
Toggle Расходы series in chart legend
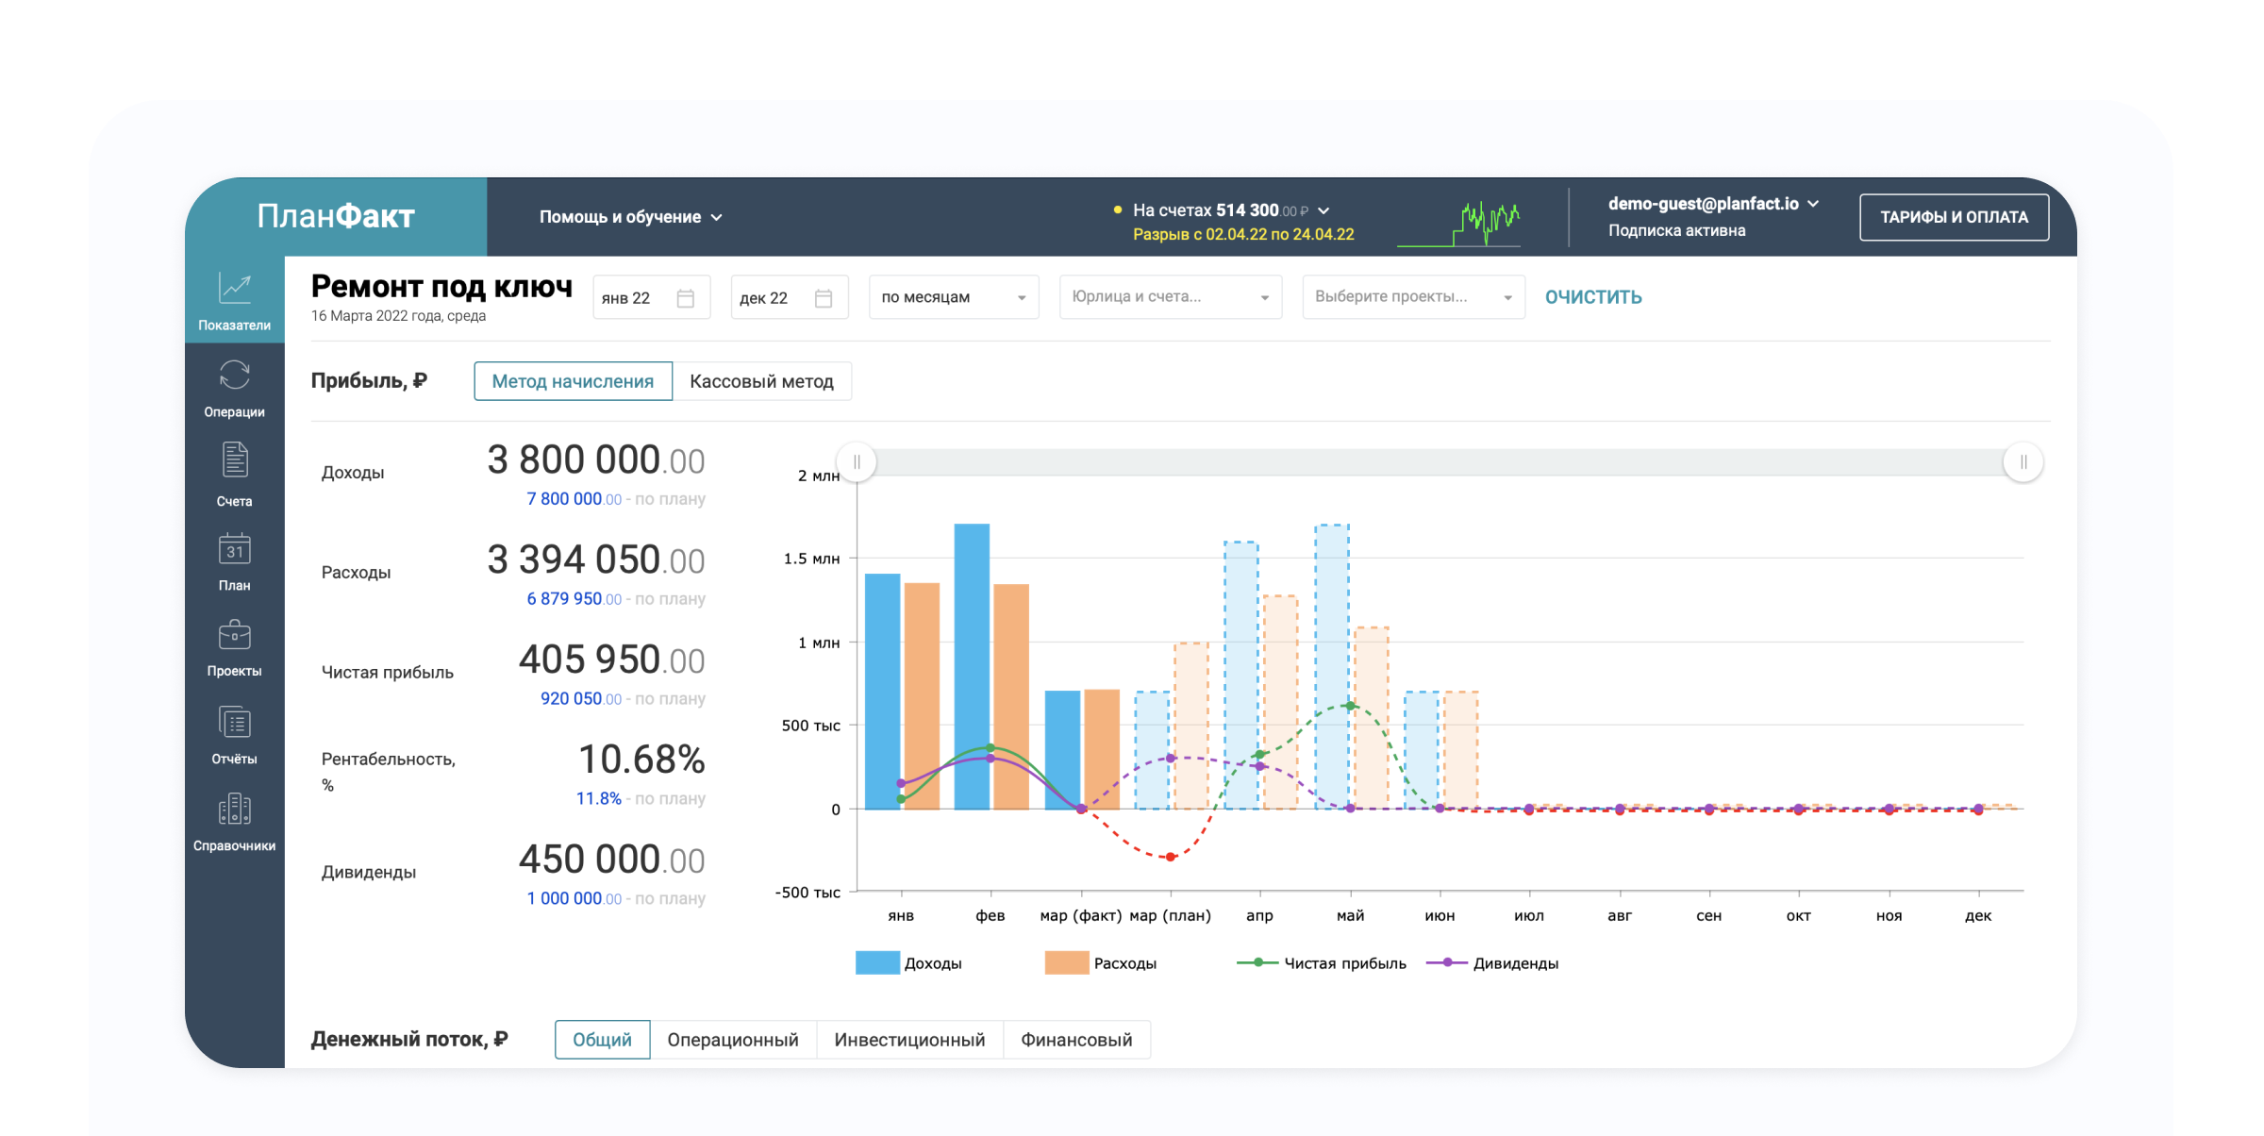1101,963
